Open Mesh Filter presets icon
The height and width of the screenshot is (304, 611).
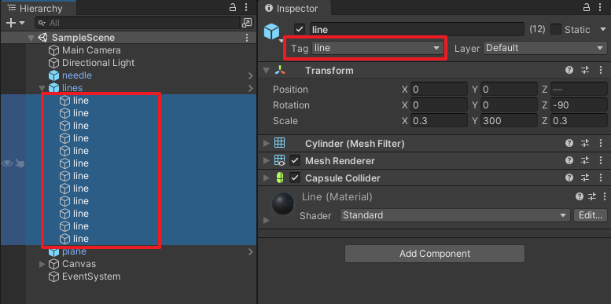(585, 144)
